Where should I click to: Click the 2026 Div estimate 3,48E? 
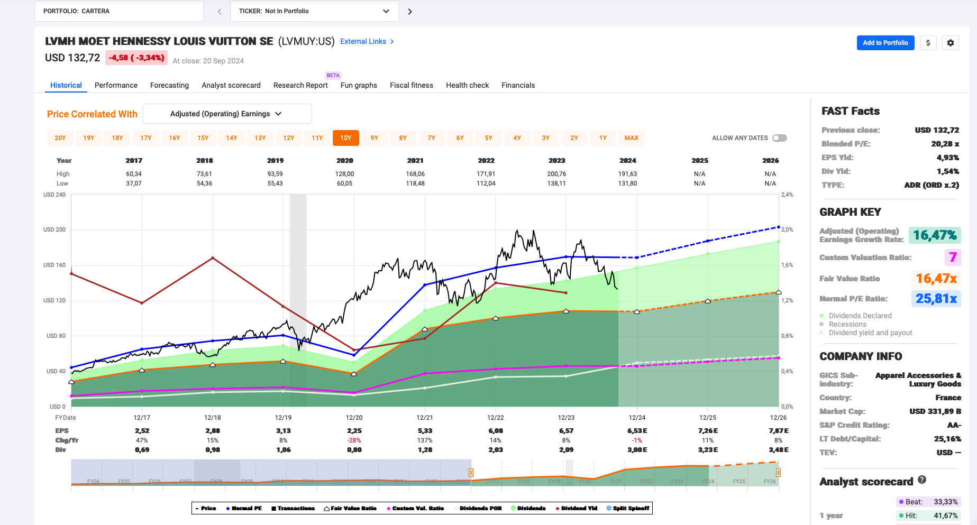[779, 450]
